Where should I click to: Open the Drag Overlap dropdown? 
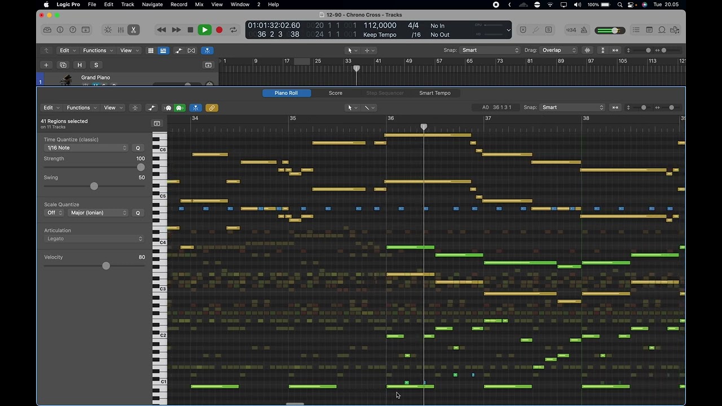coord(558,50)
